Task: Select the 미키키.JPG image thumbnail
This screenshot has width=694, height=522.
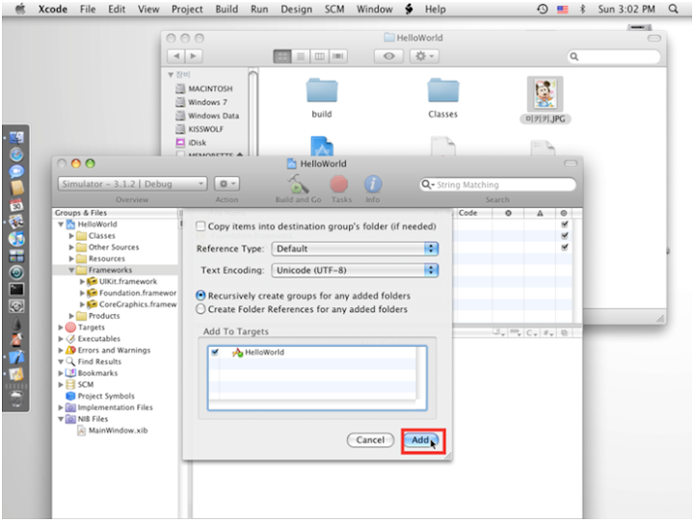Action: point(546,93)
